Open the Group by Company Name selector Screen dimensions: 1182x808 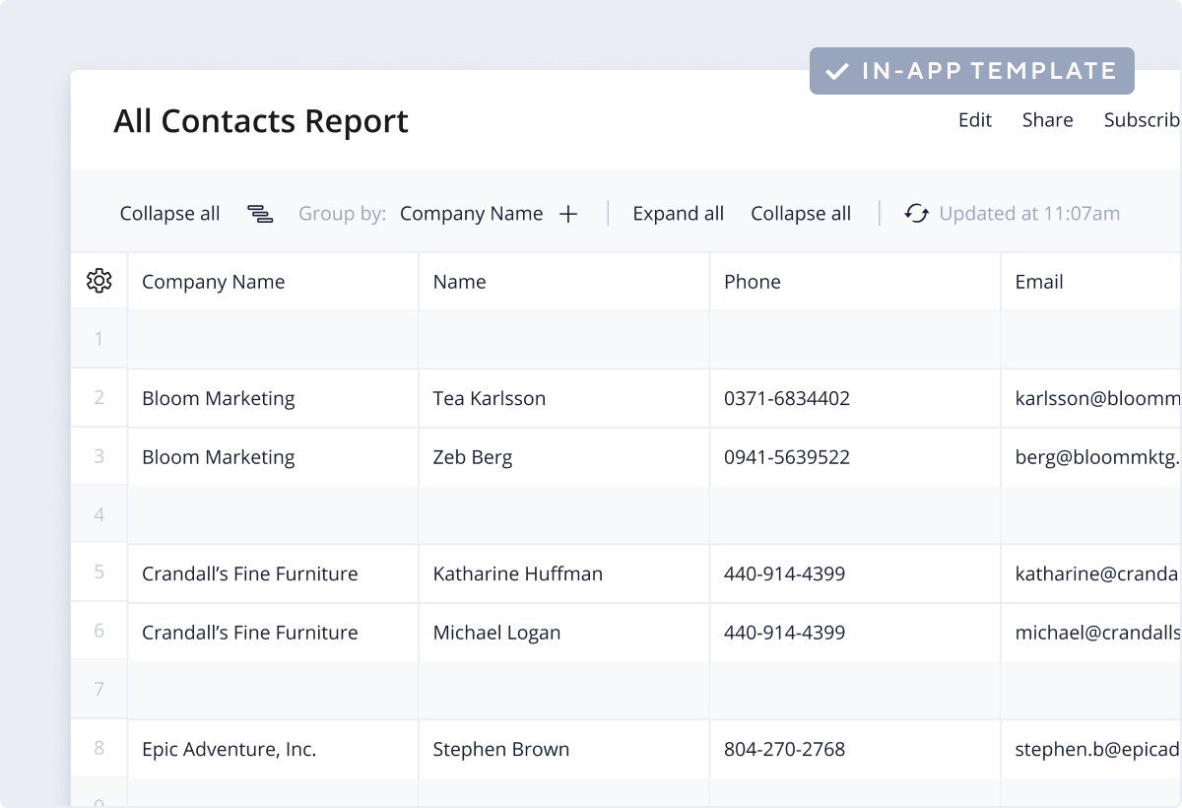[x=472, y=213]
